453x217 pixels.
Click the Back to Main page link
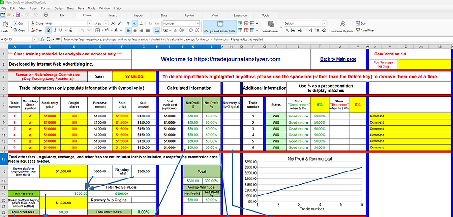[x=338, y=59]
